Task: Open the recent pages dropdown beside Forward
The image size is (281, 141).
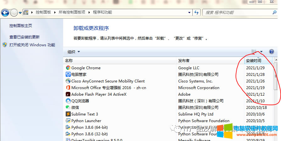Action: pos(20,13)
